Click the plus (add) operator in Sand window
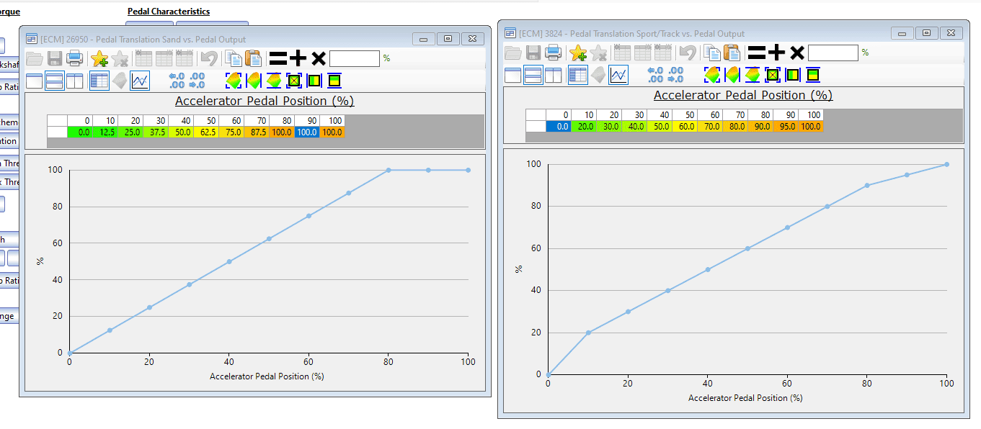The height and width of the screenshot is (429, 981). 298,59
